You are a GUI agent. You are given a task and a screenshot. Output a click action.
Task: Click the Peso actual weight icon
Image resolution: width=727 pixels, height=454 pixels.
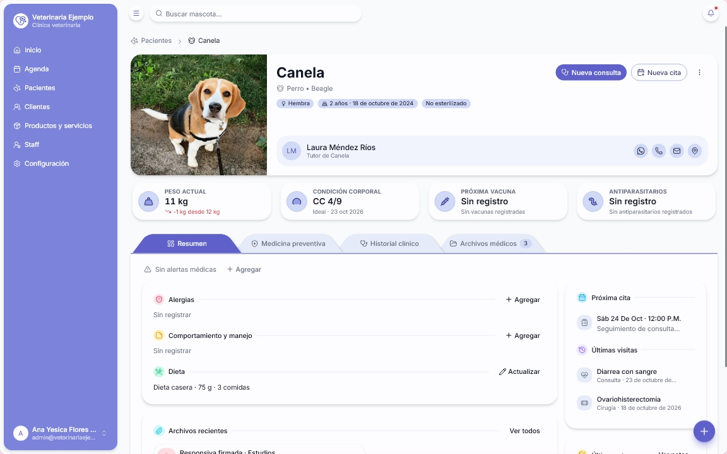[x=148, y=202]
